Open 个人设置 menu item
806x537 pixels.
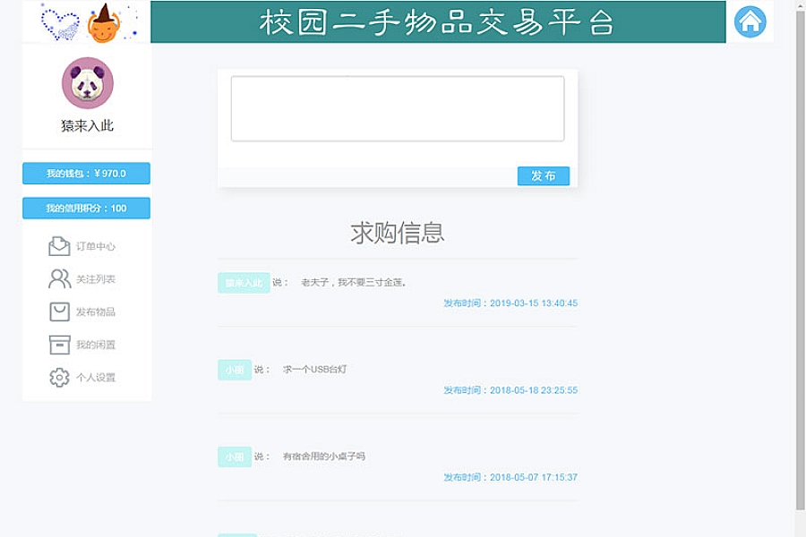click(x=96, y=378)
